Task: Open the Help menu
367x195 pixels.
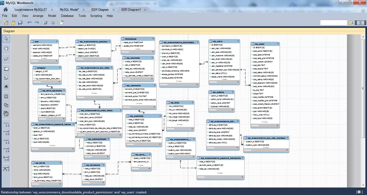Action: pos(110,16)
